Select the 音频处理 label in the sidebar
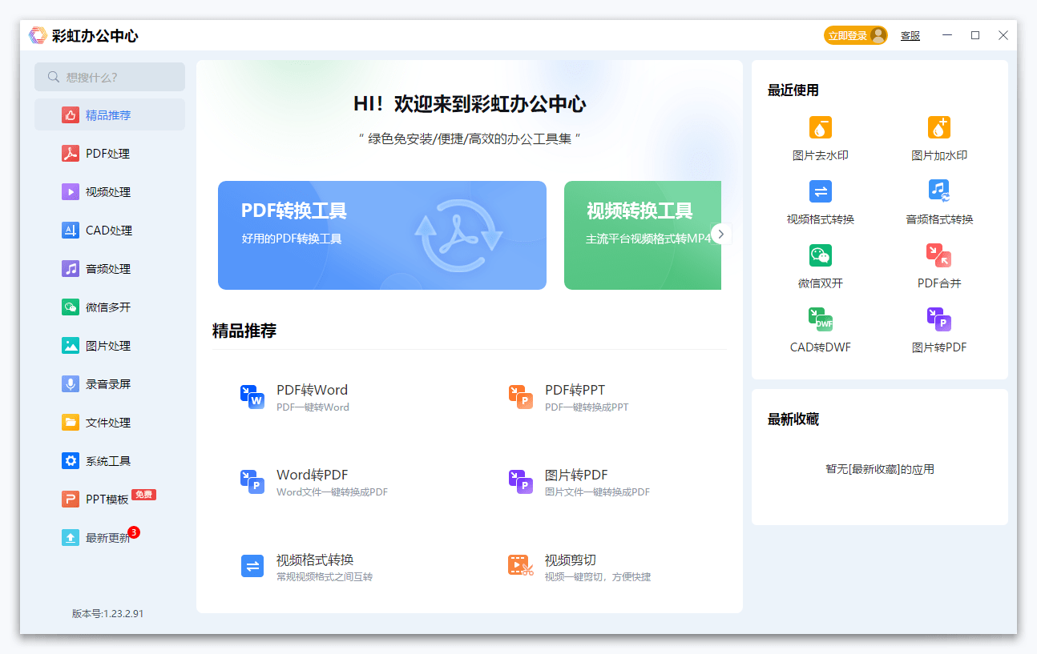The width and height of the screenshot is (1037, 654). click(x=108, y=269)
